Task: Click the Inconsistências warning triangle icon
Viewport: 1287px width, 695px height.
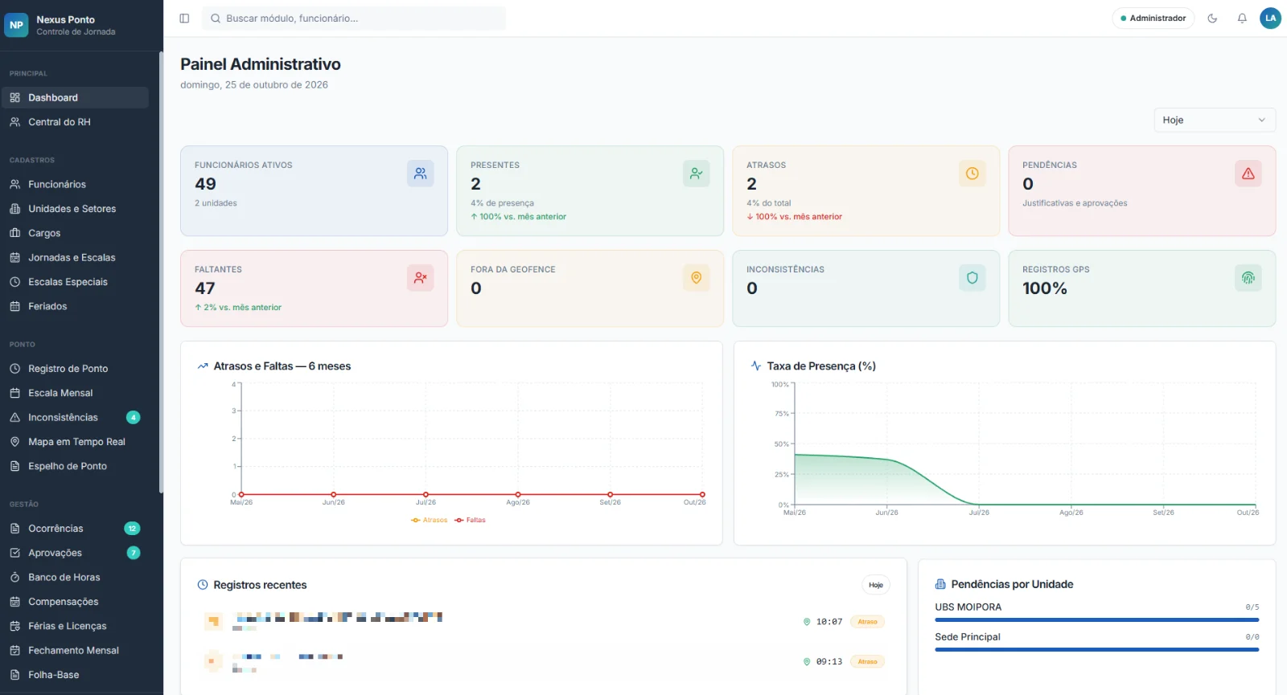Action: pyautogui.click(x=14, y=418)
